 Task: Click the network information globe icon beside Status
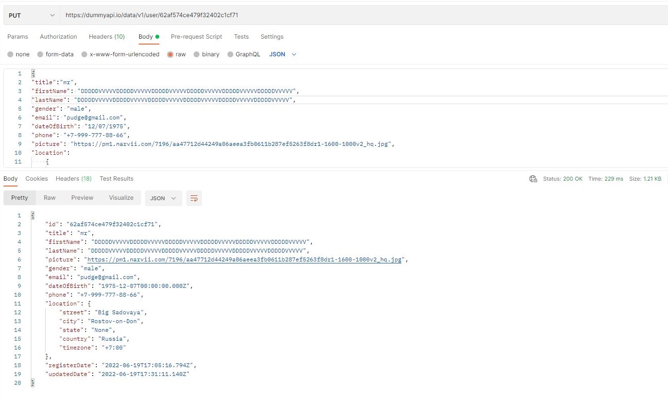click(x=533, y=179)
